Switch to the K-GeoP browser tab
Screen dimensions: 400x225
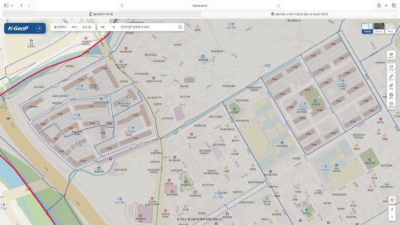(x=299, y=14)
